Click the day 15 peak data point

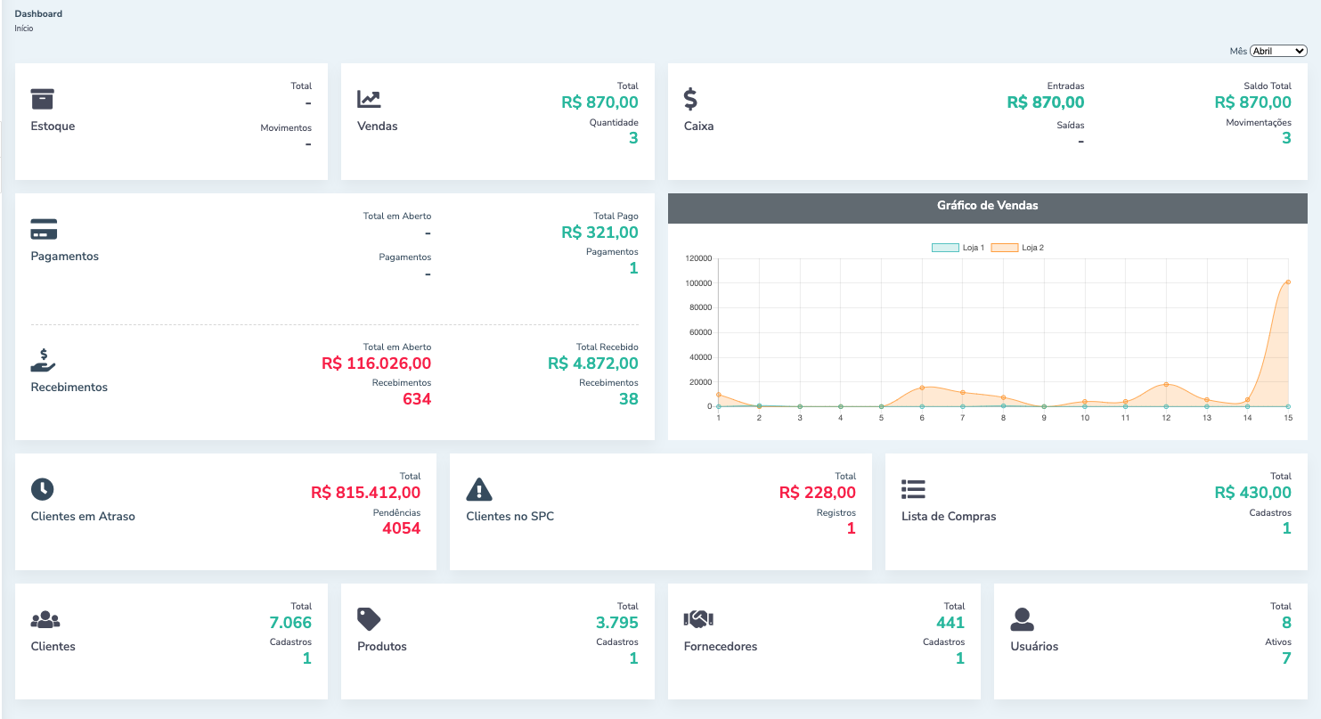1287,282
